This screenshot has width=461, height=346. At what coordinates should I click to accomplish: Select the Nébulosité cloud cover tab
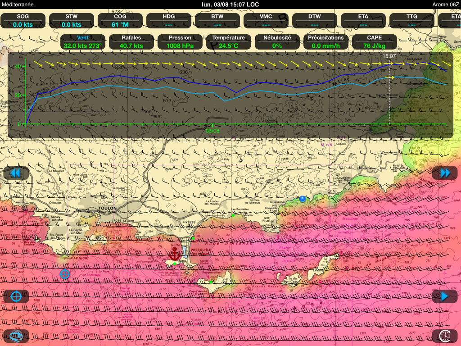coord(277,42)
